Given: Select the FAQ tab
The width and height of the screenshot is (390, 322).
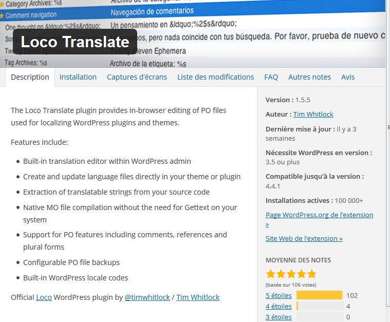Looking at the screenshot, I should pyautogui.click(x=271, y=77).
